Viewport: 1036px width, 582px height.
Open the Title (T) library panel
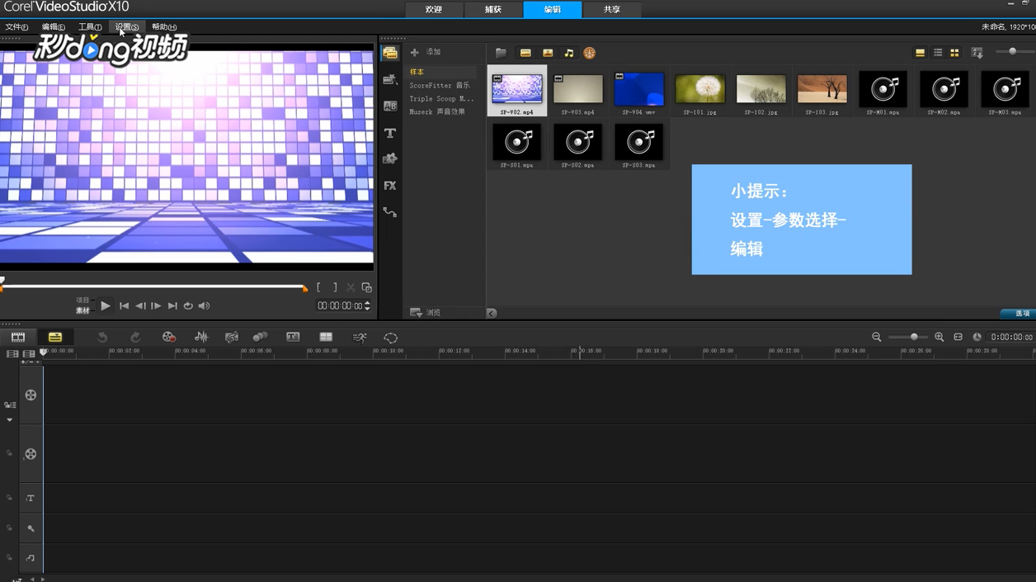tap(390, 133)
